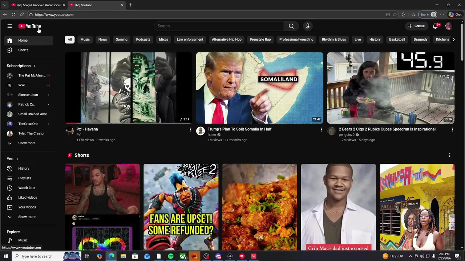Open Windows Start menu

[5, 256]
